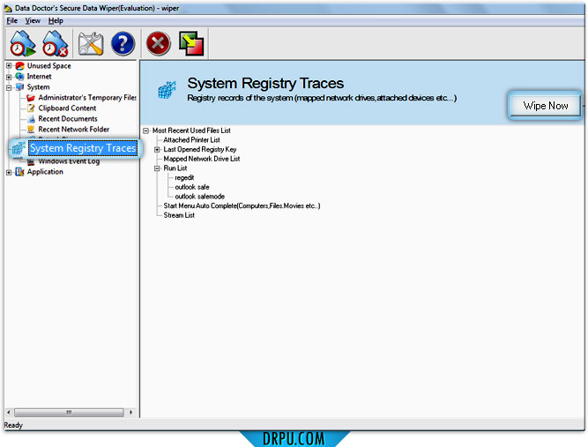The height and width of the screenshot is (447, 588).
Task: Select Mapped Network Drive List entry
Action: click(202, 159)
